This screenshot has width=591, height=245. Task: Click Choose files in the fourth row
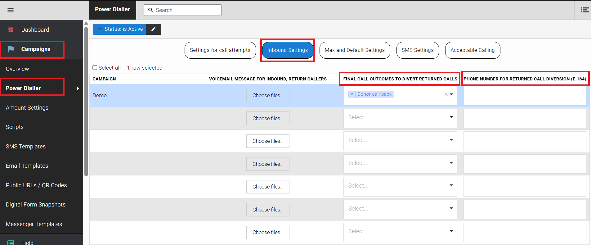[268, 164]
